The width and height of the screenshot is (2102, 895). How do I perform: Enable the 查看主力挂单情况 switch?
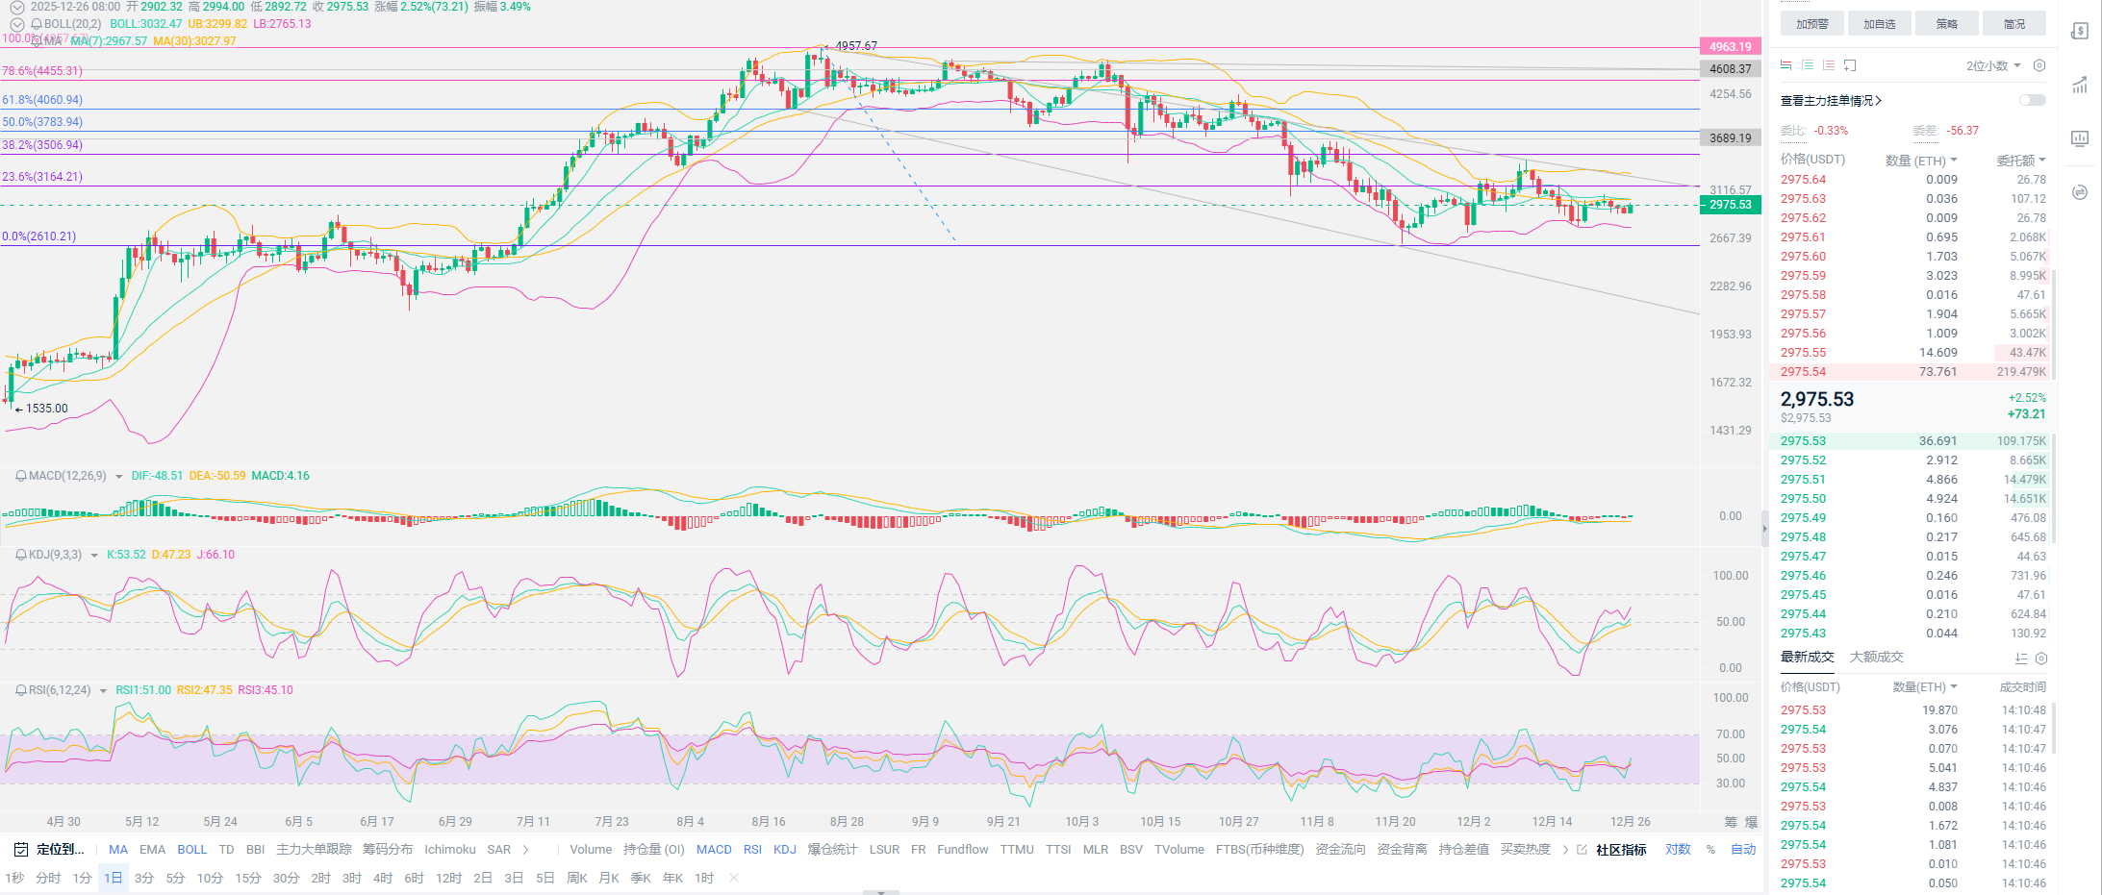[2032, 100]
